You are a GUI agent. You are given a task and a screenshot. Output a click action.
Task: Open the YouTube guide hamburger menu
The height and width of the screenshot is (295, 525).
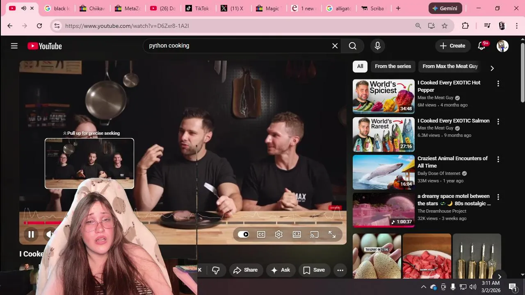coord(14,46)
